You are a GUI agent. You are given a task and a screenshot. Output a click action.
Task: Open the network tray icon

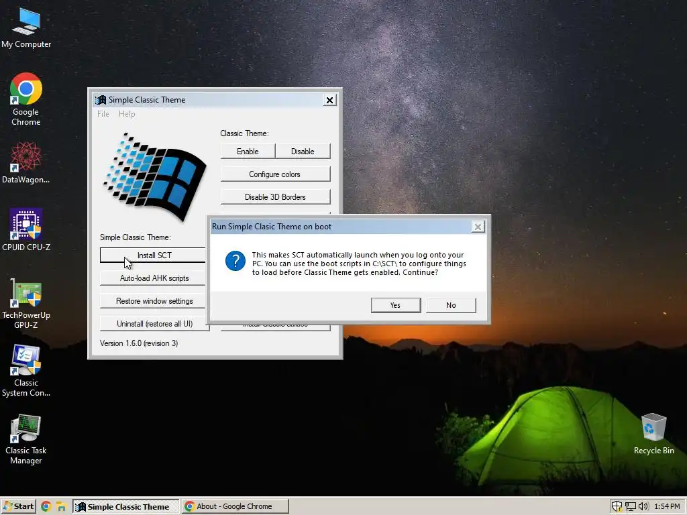click(630, 507)
